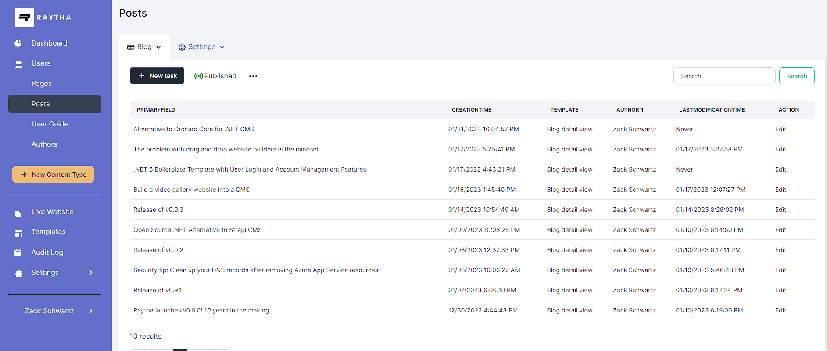Screen dimensions: 827x351
Task: Click the New task button
Action: tap(157, 76)
